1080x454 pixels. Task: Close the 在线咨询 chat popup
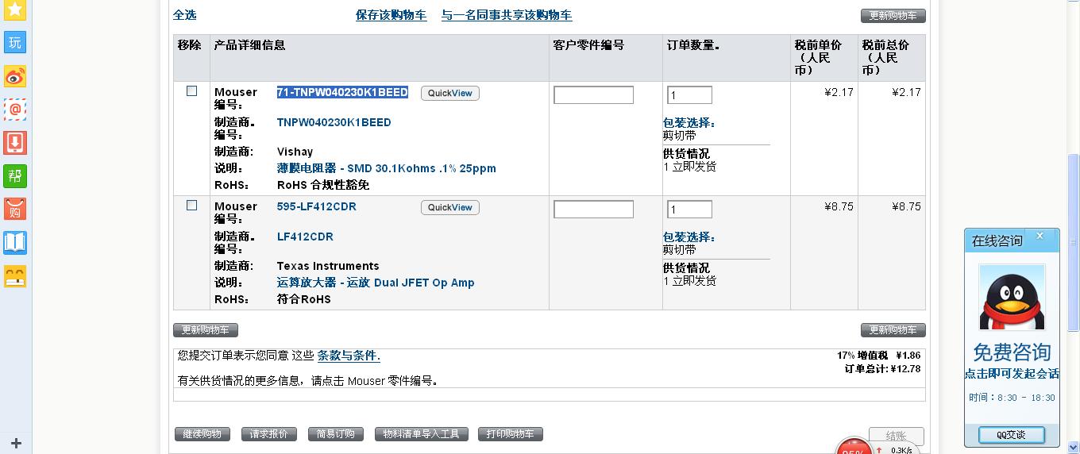[x=1039, y=236]
